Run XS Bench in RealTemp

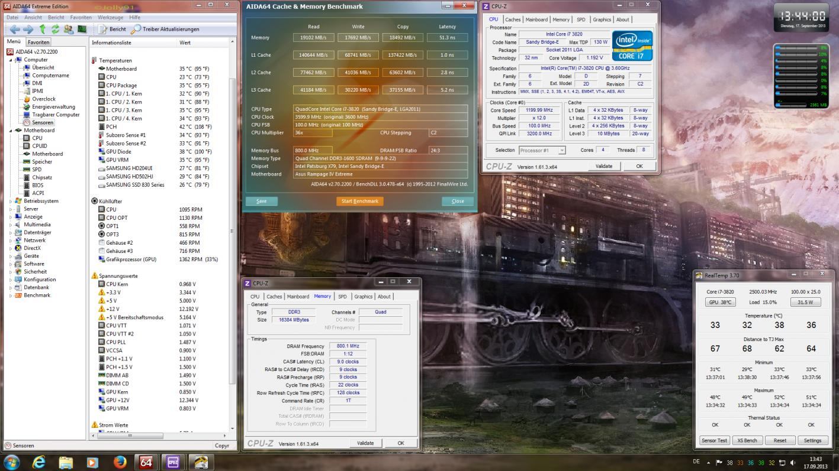[747, 440]
